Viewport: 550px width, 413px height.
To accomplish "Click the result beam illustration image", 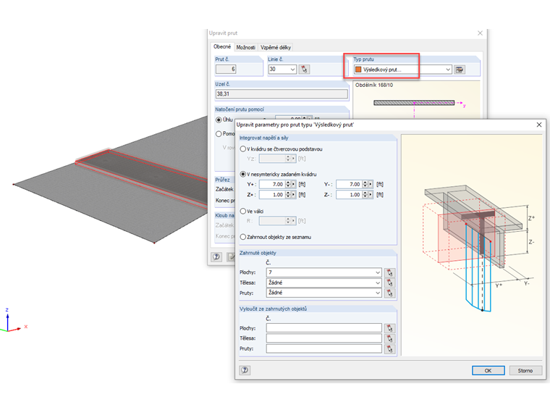I will coord(472,245).
